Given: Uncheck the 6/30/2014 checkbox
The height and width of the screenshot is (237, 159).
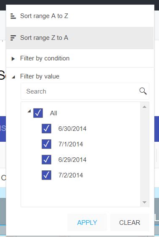Looking at the screenshot, I should click(x=46, y=128).
